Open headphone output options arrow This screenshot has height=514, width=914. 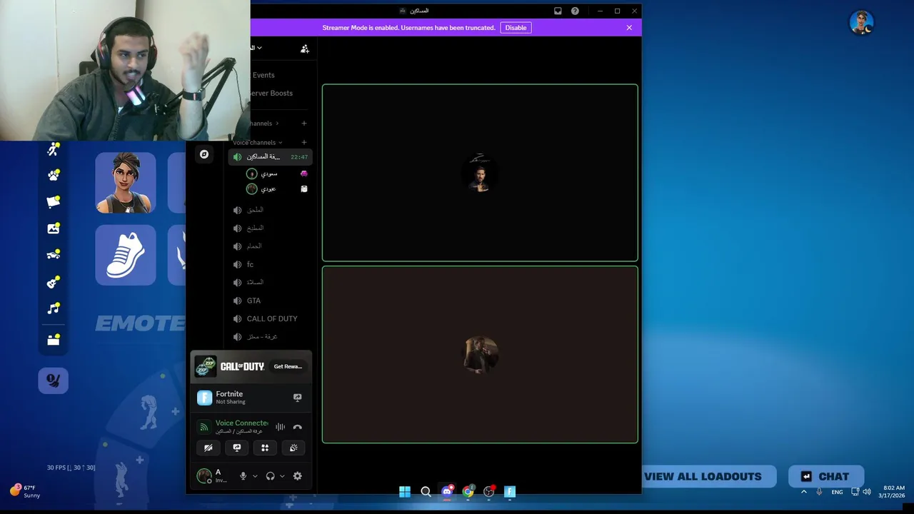[x=282, y=476]
